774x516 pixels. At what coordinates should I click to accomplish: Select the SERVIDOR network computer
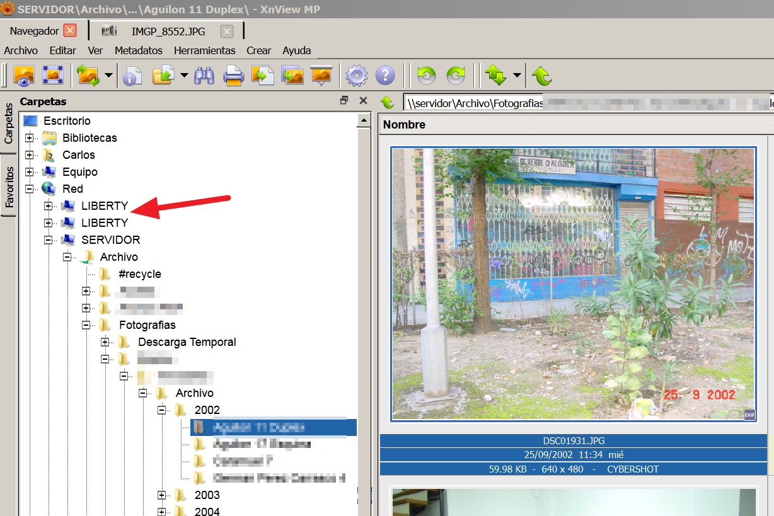(110, 240)
